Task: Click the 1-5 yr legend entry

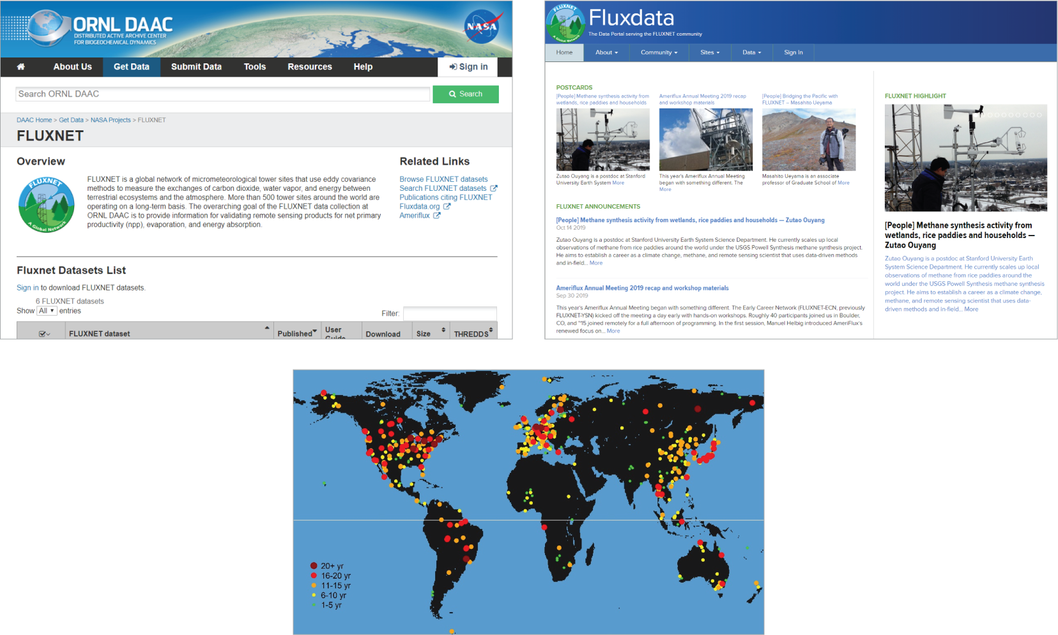Action: pos(327,605)
